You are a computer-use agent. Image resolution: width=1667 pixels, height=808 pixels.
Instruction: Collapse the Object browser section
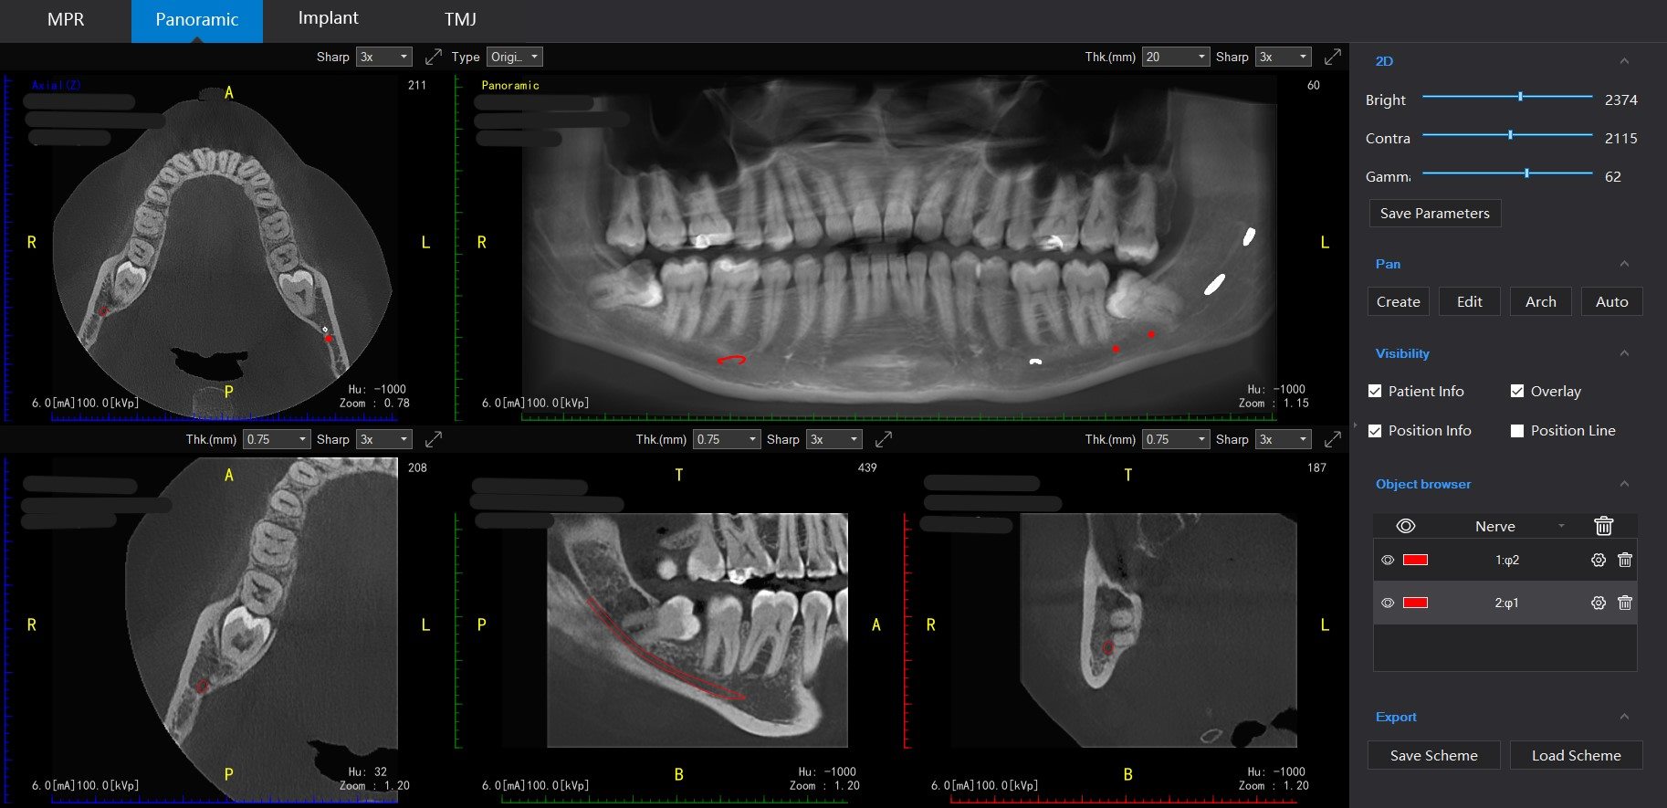pos(1624,484)
